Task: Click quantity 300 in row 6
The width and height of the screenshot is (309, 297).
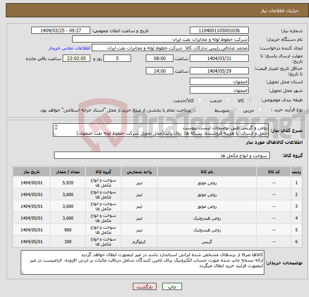Action: point(68,242)
